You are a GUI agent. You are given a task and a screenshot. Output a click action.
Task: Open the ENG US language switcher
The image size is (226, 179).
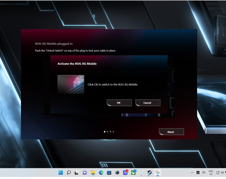click(211, 172)
